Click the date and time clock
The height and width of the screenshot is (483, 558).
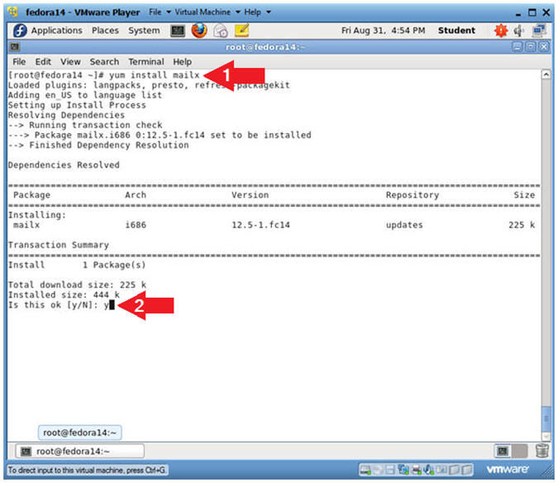(383, 31)
